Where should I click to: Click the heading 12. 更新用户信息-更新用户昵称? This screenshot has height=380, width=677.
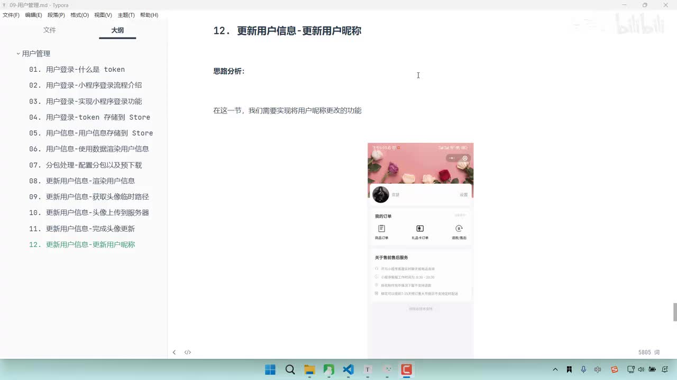pos(287,31)
